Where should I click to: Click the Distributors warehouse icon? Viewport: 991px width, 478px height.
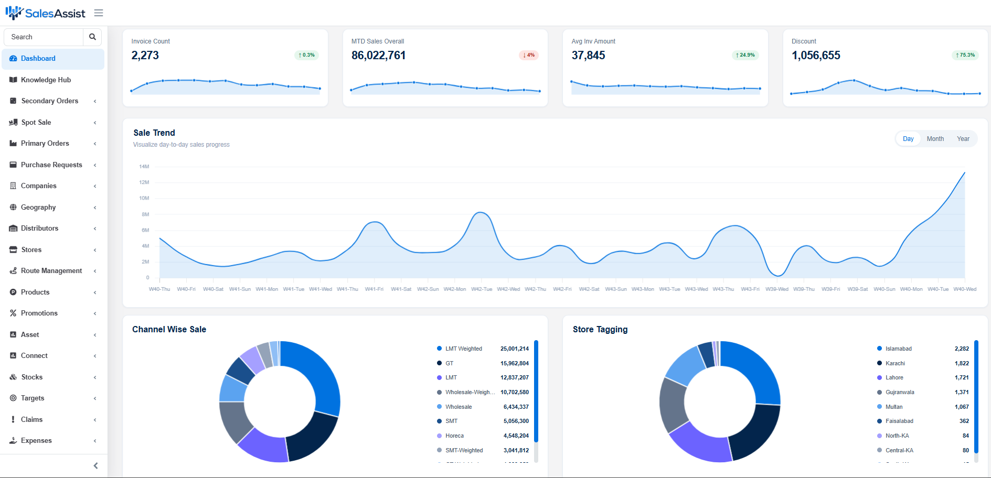point(13,229)
